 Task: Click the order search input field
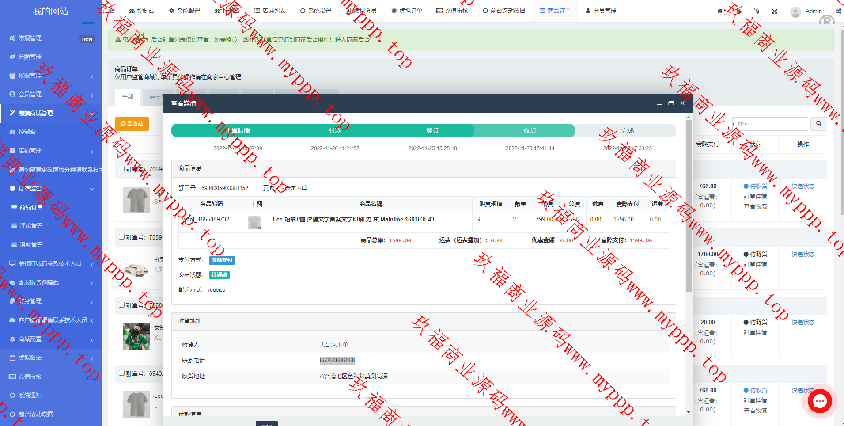[x=770, y=124]
